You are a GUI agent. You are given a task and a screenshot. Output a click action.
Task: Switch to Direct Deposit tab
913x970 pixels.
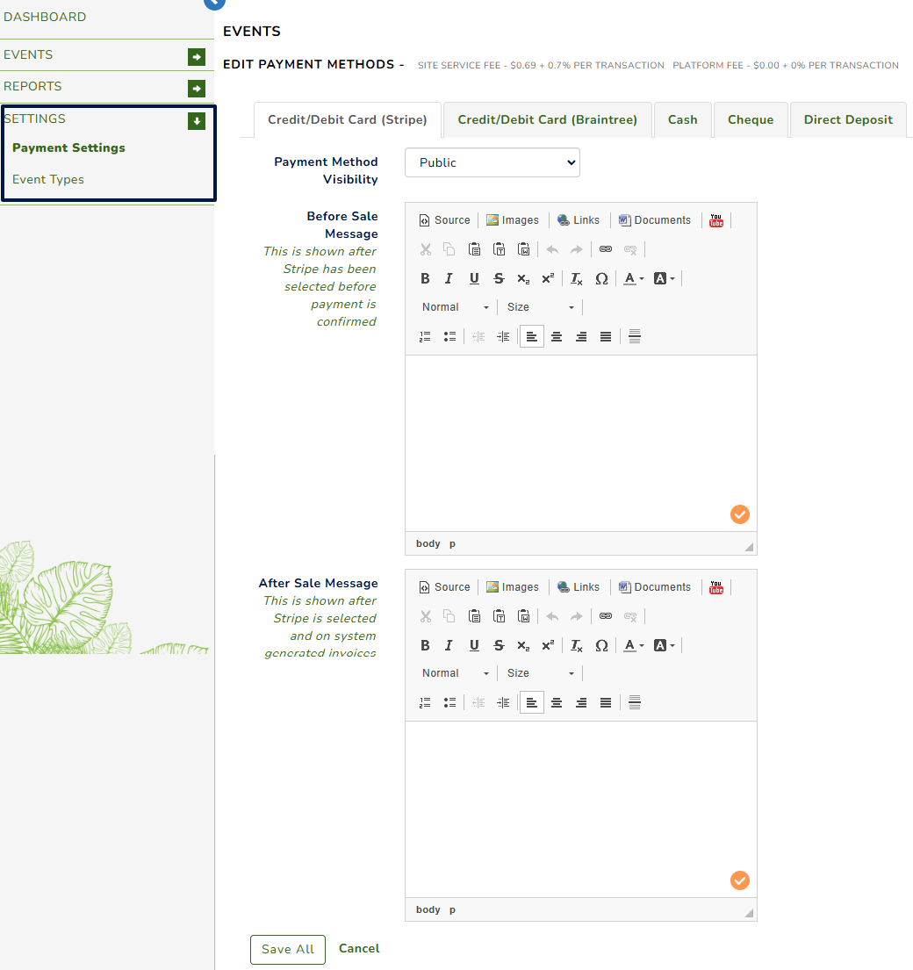coord(847,119)
